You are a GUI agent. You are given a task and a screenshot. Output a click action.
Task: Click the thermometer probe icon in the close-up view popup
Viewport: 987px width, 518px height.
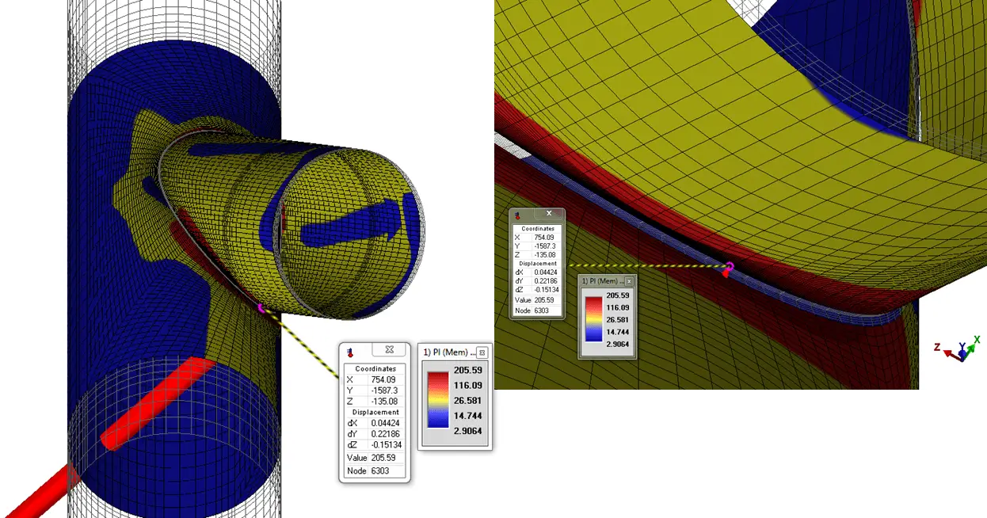517,215
